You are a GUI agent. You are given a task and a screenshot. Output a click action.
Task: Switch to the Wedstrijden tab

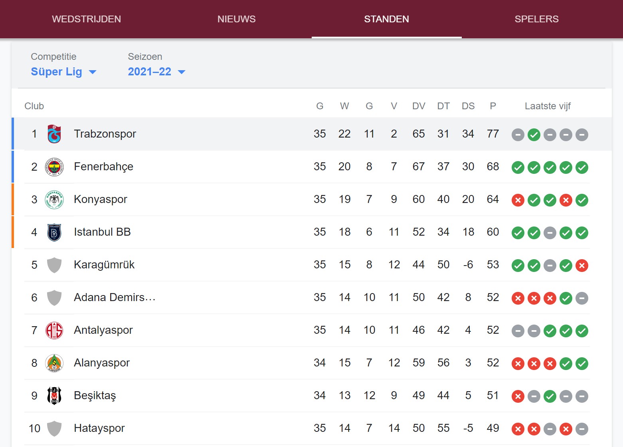coord(87,19)
